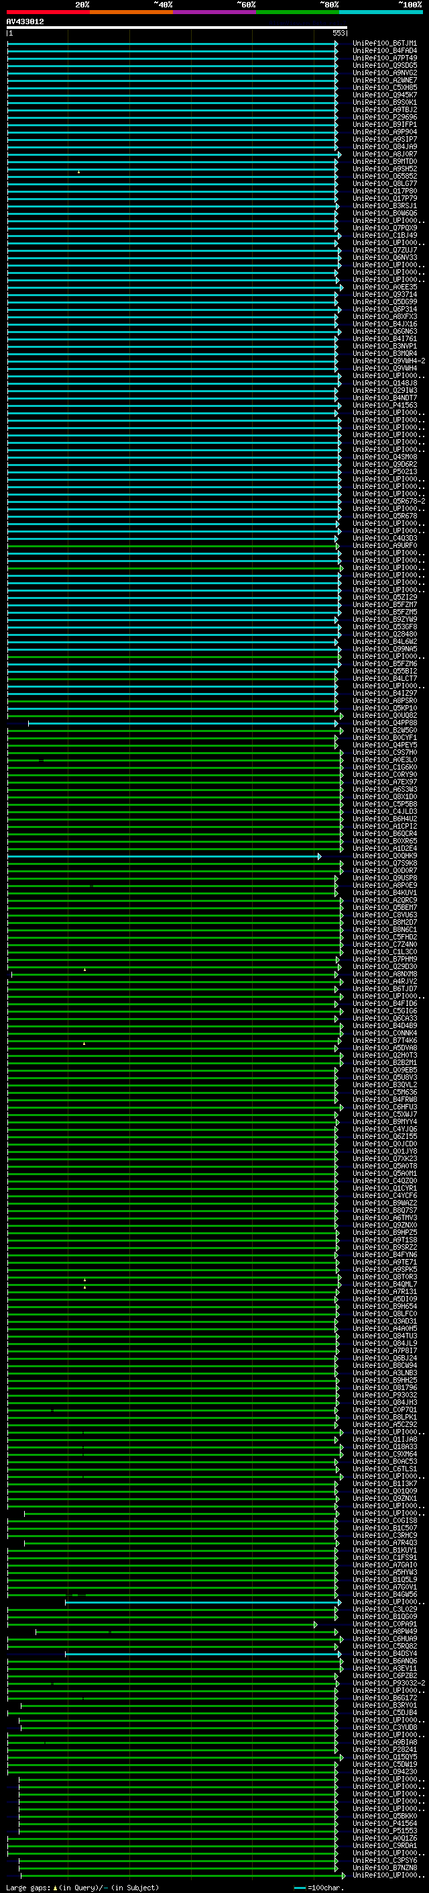429x1893 pixels.
Task: Click the 553 query end position label
Action: tap(339, 33)
